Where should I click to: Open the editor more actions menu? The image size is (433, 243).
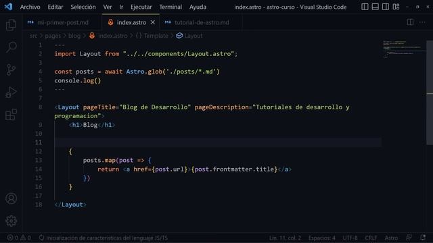tap(422, 22)
